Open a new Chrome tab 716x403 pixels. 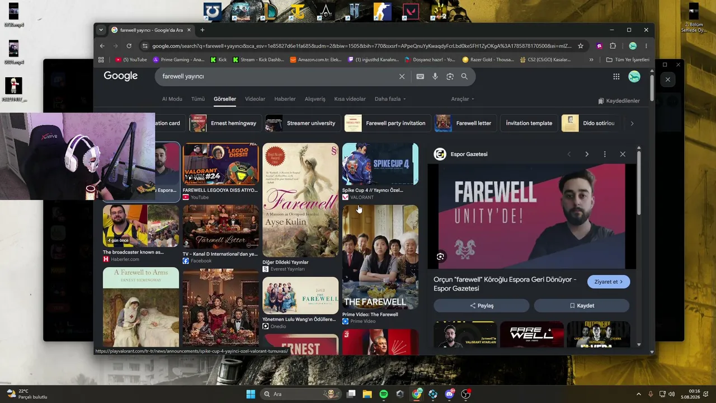pyautogui.click(x=202, y=30)
